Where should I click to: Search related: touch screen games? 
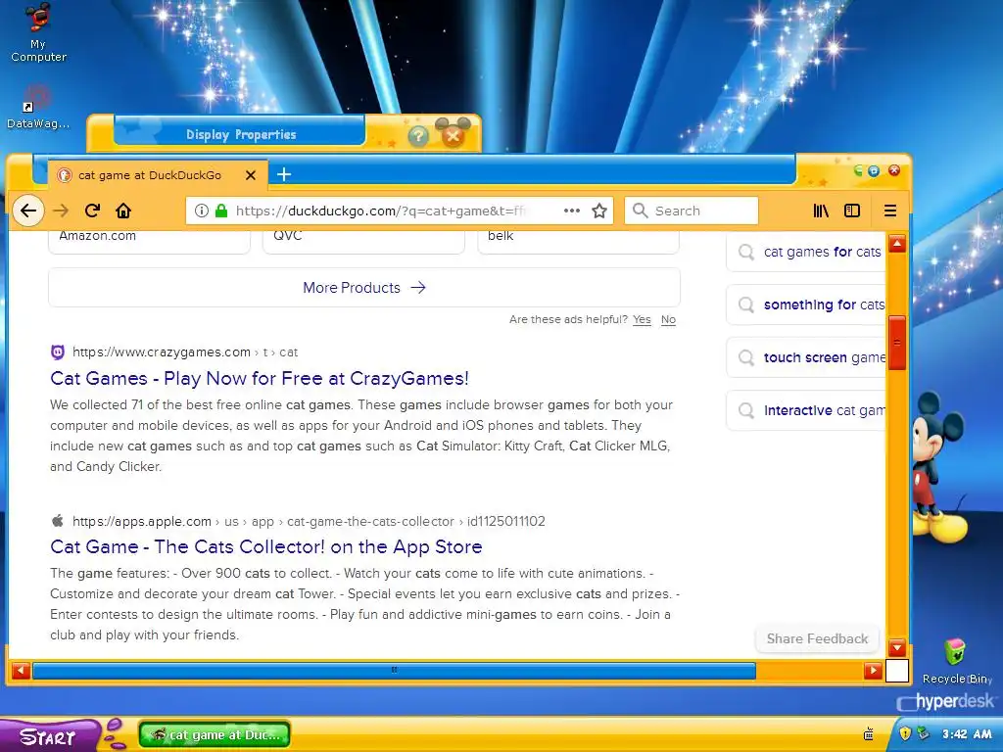click(x=807, y=357)
